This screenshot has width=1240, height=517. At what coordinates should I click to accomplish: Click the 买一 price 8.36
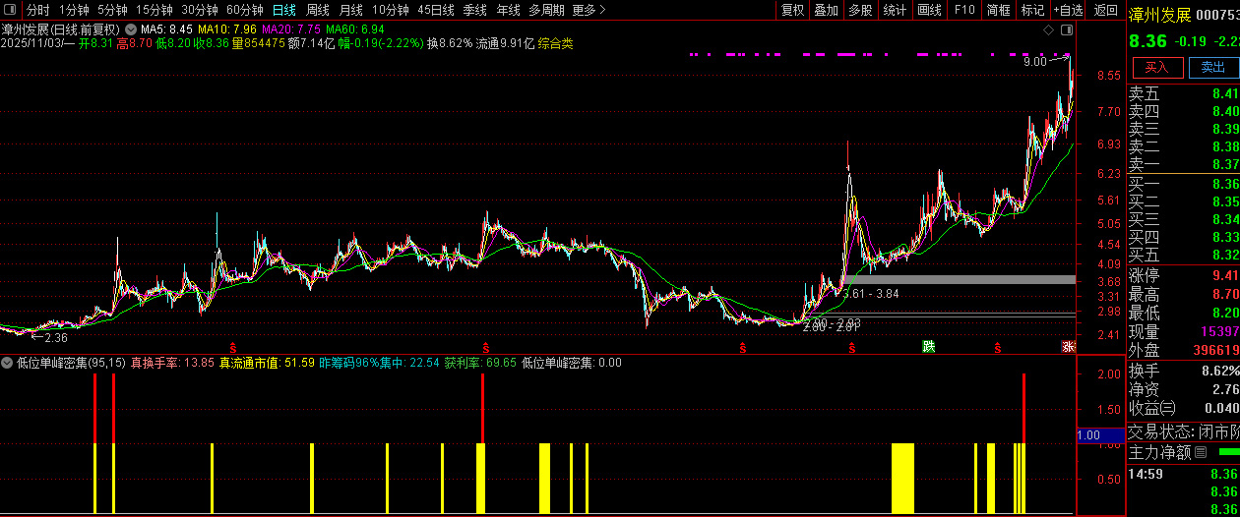(x=1224, y=184)
